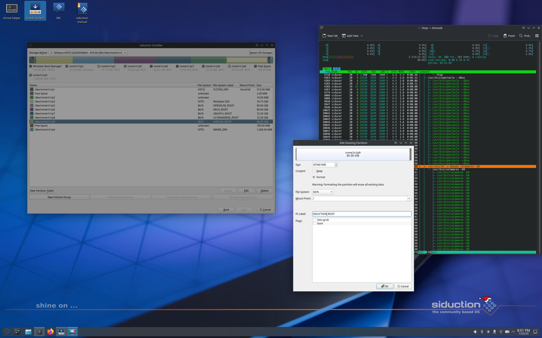Sort by MEM% column in htop
Viewport: 542px width, 338px height.
401,72
